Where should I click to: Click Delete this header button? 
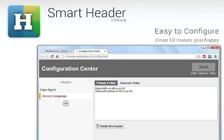click(x=110, y=126)
